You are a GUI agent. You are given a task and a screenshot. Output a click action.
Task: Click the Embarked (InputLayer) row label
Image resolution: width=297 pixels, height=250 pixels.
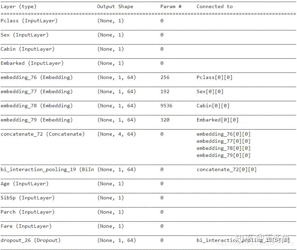[32, 63]
